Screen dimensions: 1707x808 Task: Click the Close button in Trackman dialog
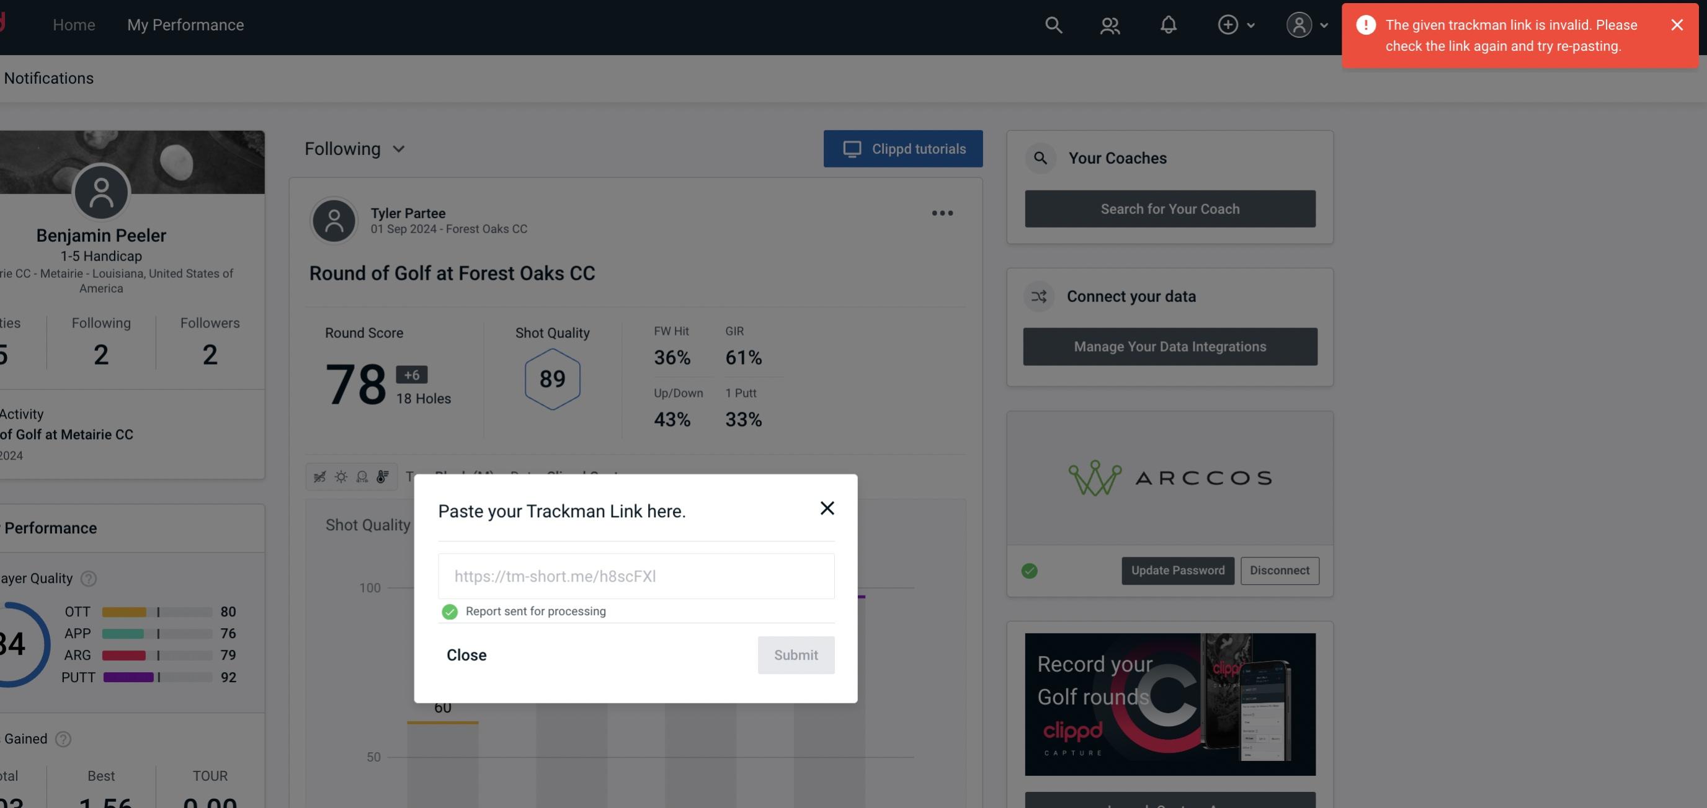point(466,654)
